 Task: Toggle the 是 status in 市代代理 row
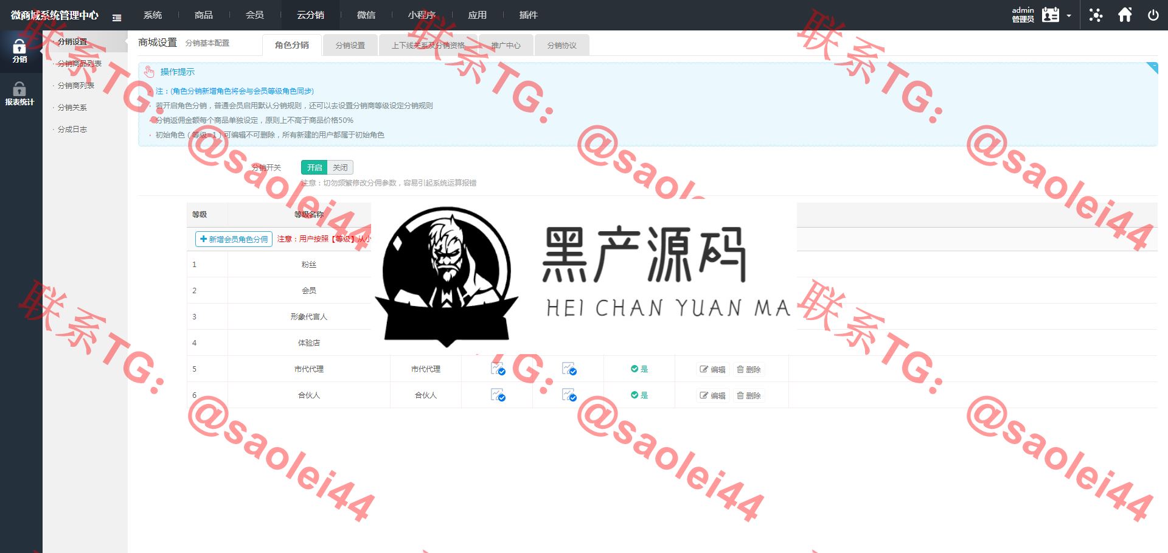tap(639, 369)
